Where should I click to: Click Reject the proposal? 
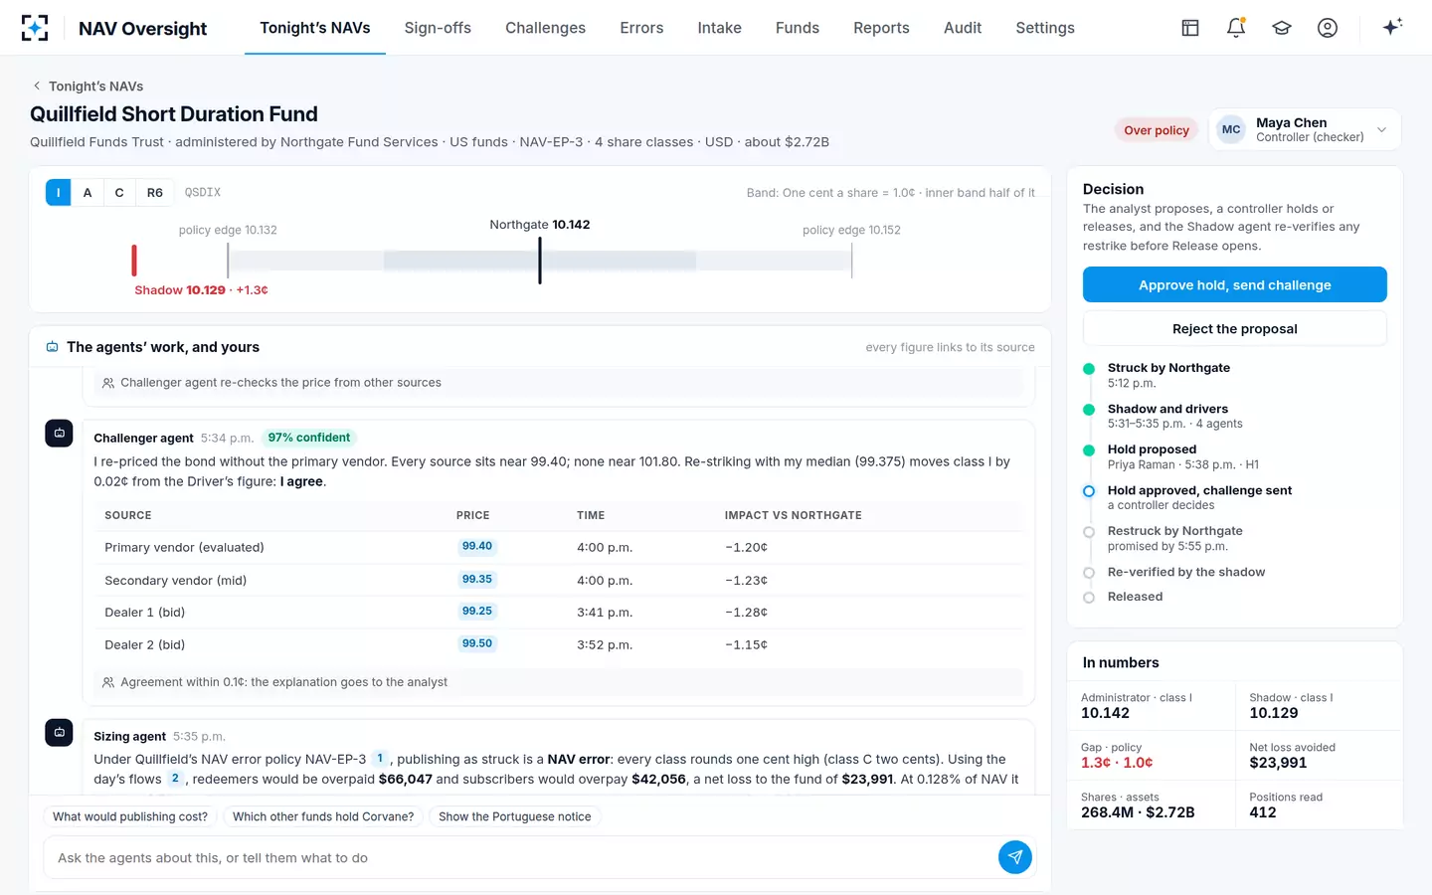1234,328
